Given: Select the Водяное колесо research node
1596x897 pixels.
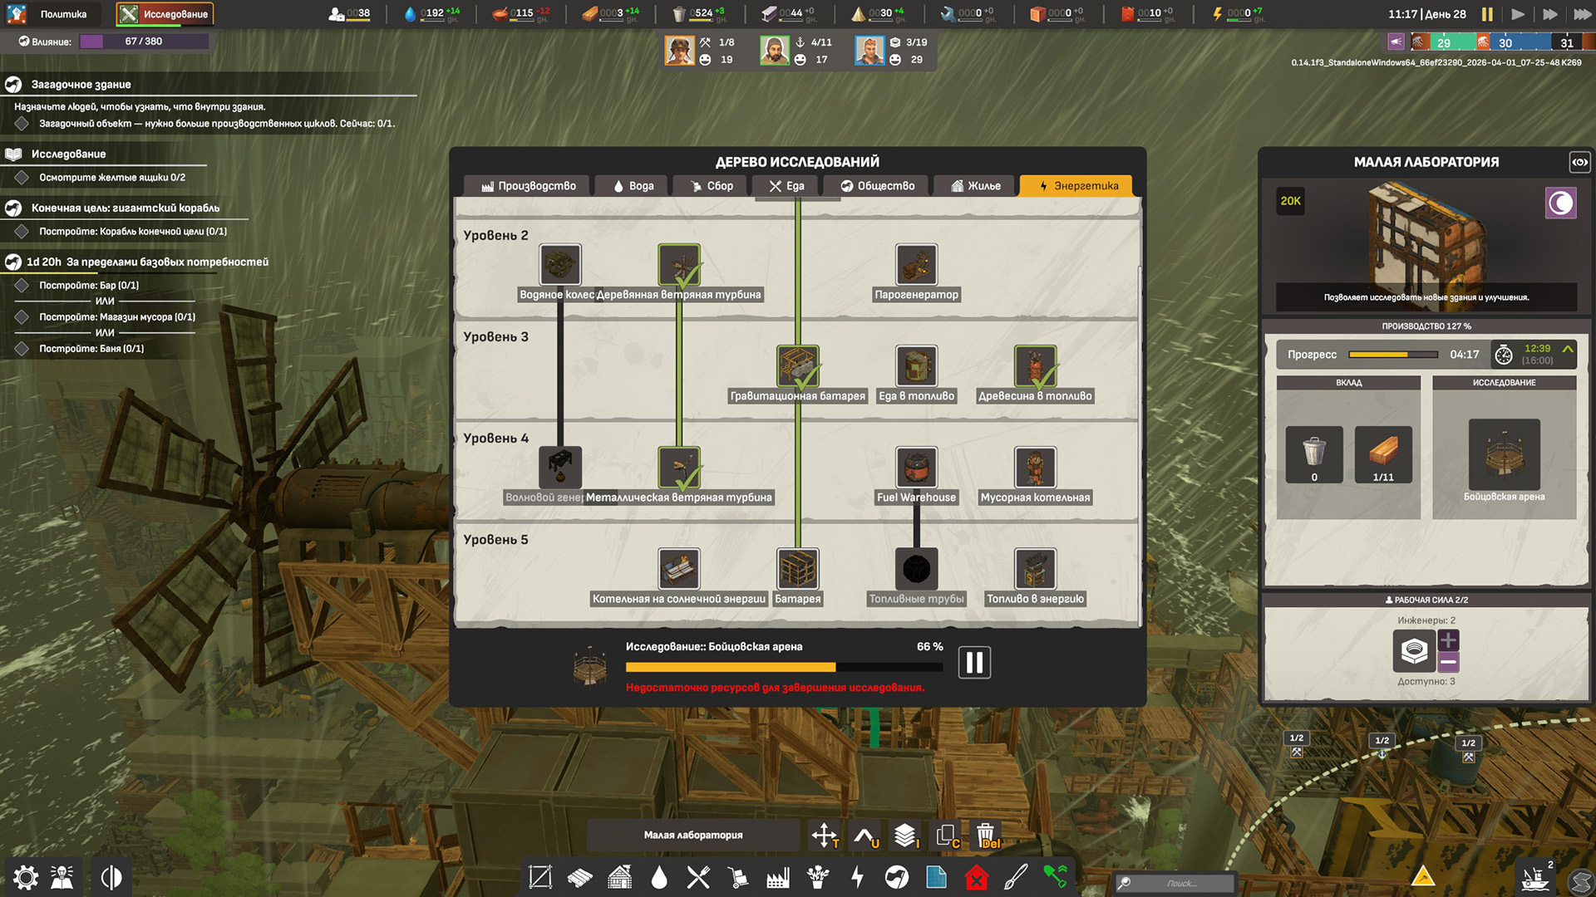Looking at the screenshot, I should point(560,265).
